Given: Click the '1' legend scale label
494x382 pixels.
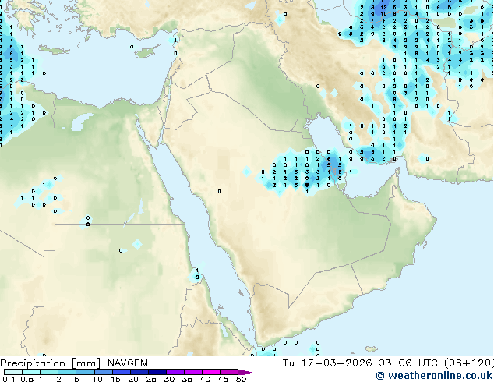Looking at the screenshot, I should (41, 379).
